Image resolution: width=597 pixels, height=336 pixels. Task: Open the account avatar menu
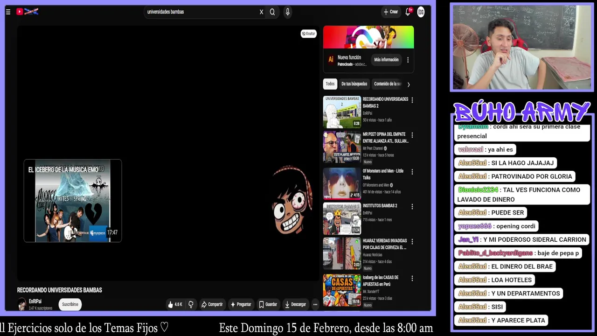[421, 12]
